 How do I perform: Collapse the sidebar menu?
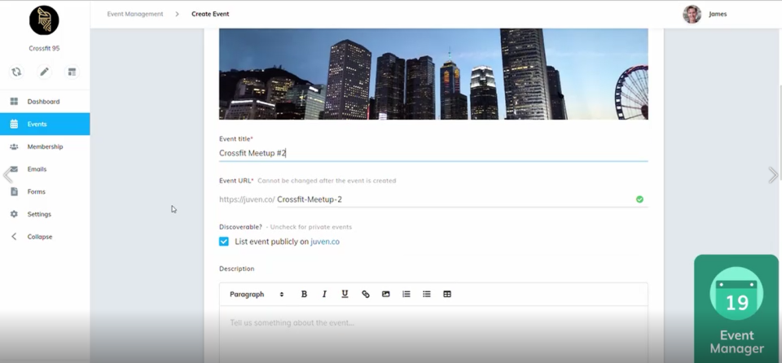pos(45,236)
